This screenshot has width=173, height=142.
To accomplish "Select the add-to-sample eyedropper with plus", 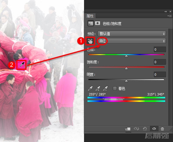I will pyautogui.click(x=98, y=88).
